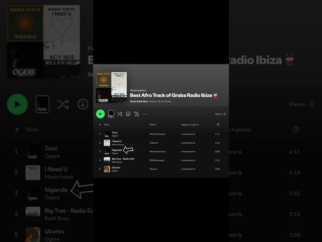Viewport: 322px width, 242px height.
Task: Open the Elenco view dropdown in center panel
Action: click(220, 114)
